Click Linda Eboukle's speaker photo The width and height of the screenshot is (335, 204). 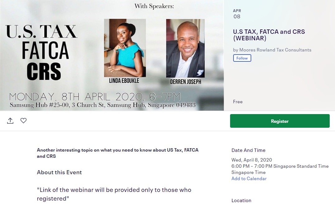pos(125,48)
